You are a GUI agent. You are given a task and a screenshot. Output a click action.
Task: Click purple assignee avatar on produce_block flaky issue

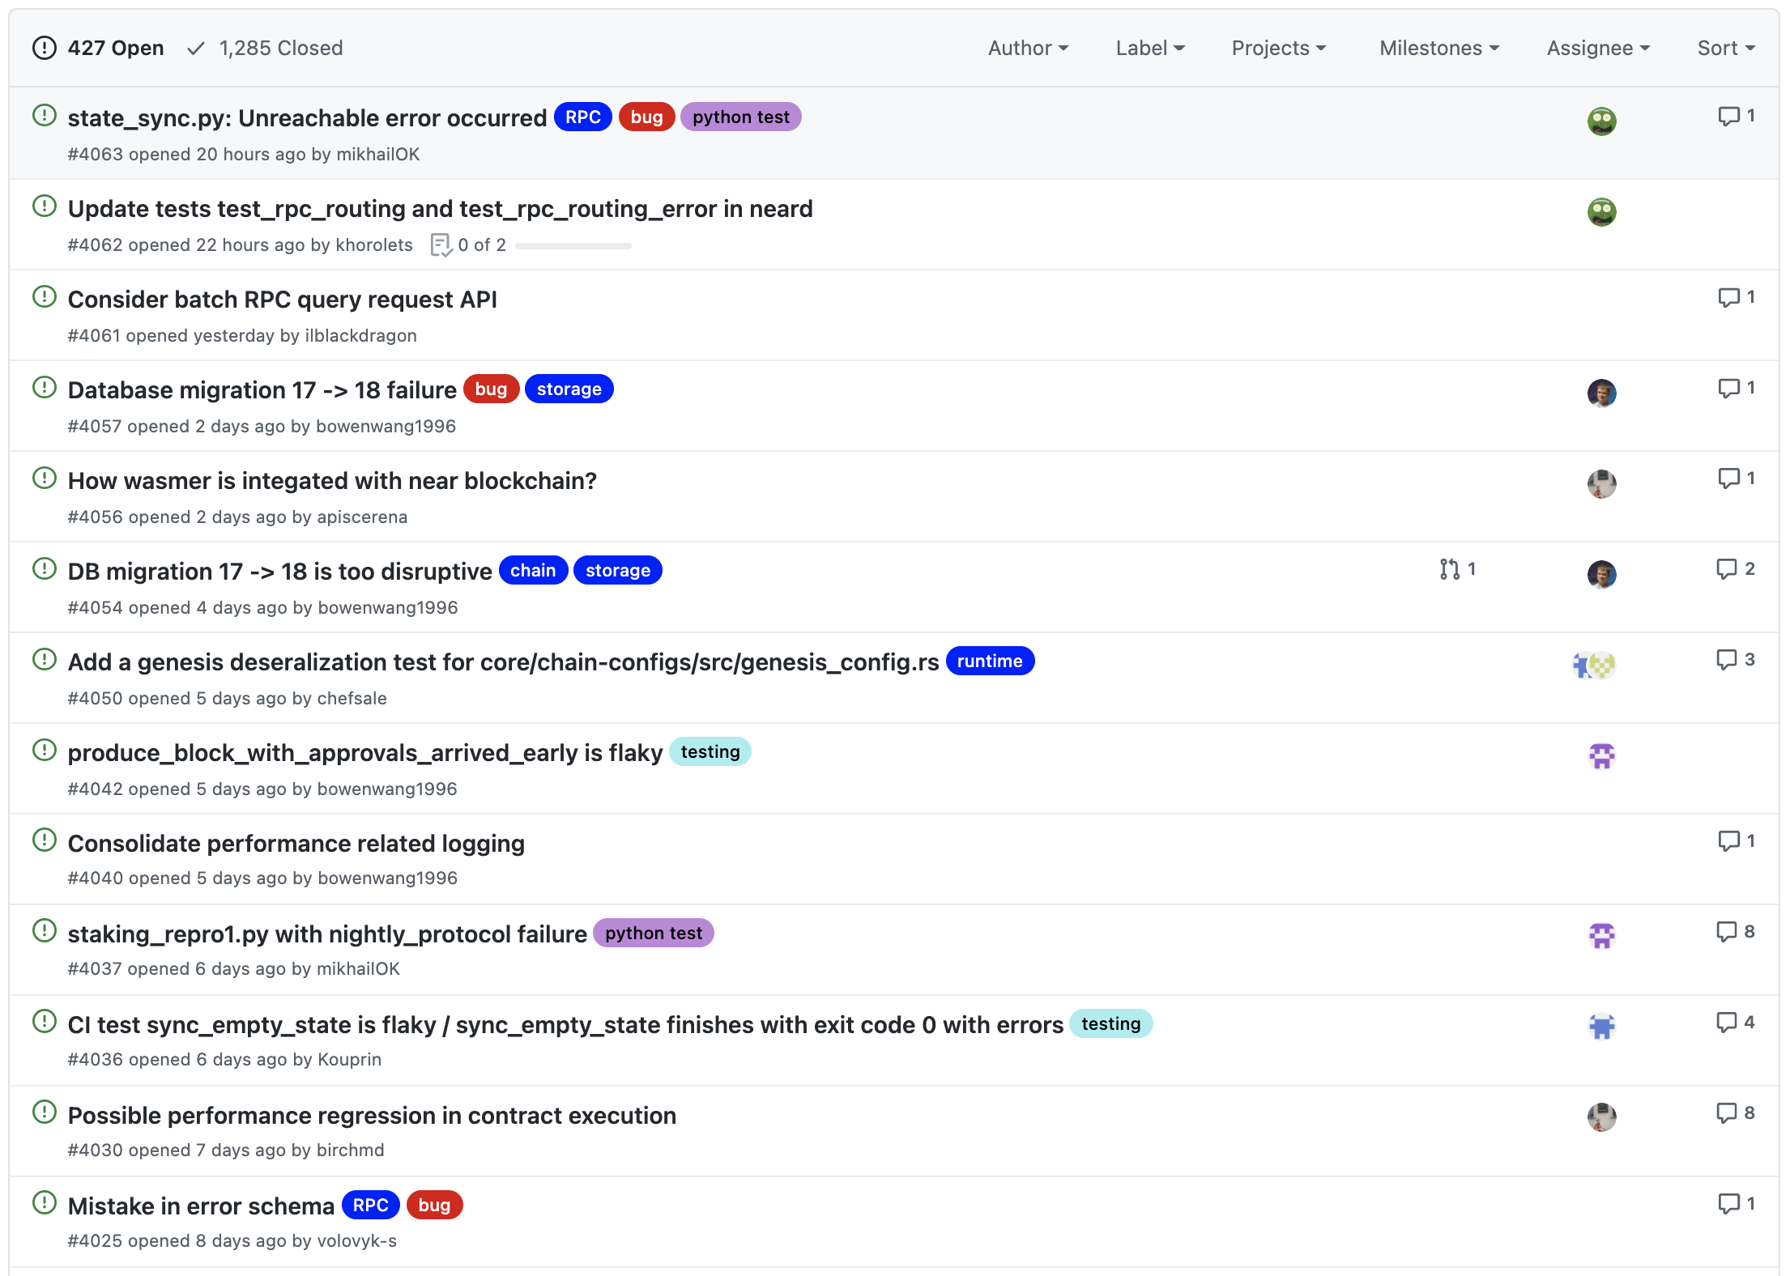coord(1601,756)
